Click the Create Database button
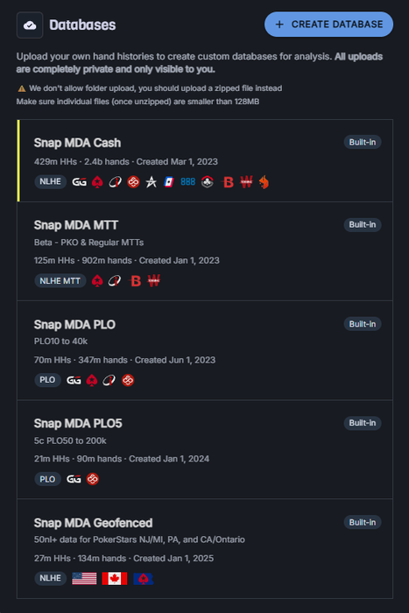The image size is (409, 613). coord(328,25)
